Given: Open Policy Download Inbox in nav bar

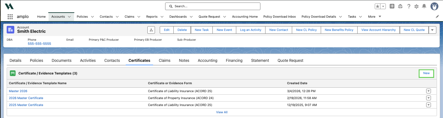Looking at the screenshot, I should coord(279,16).
